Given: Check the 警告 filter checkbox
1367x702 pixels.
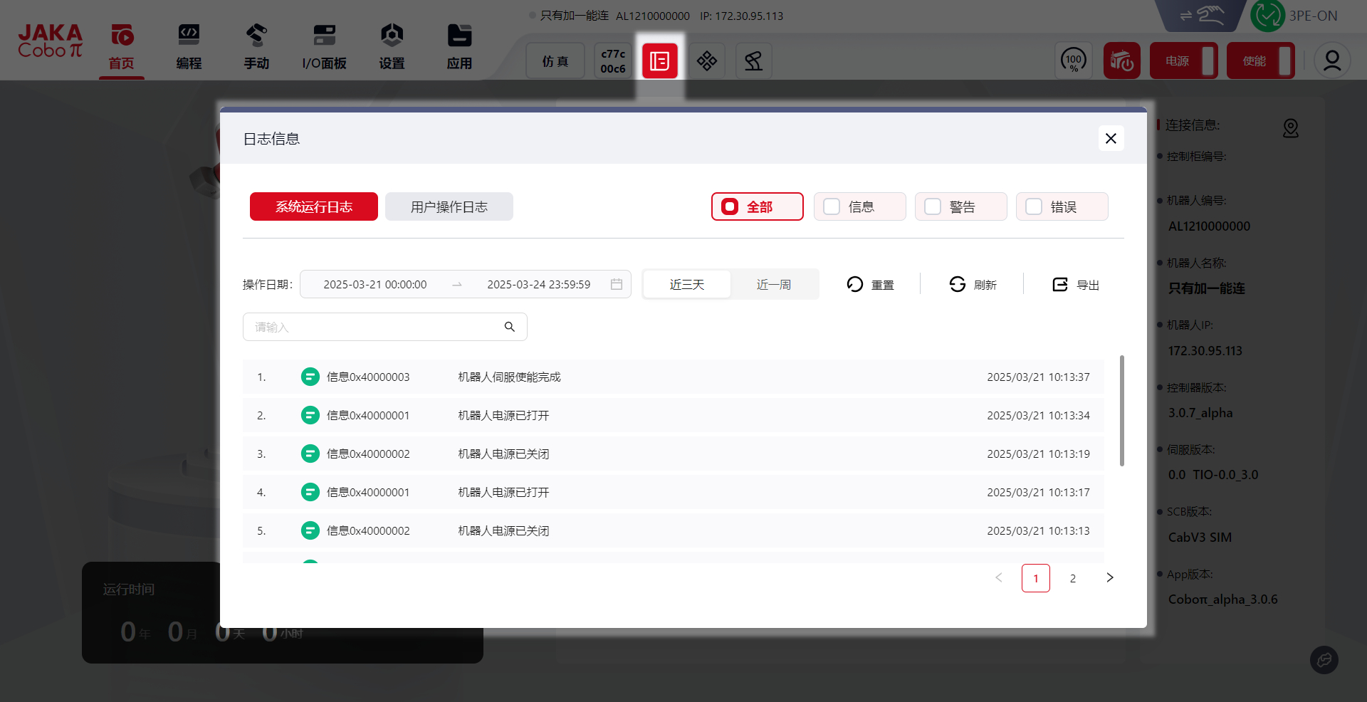Looking at the screenshot, I should pos(933,206).
